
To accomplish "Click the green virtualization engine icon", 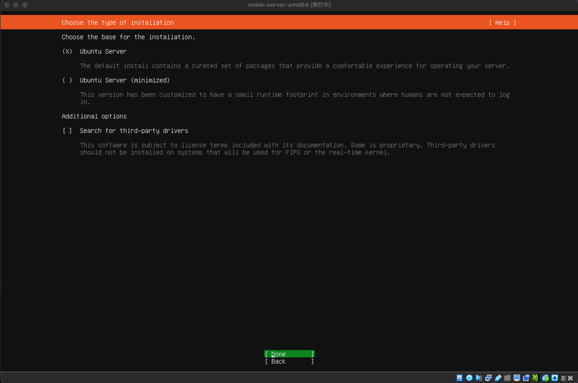I will tap(535, 378).
